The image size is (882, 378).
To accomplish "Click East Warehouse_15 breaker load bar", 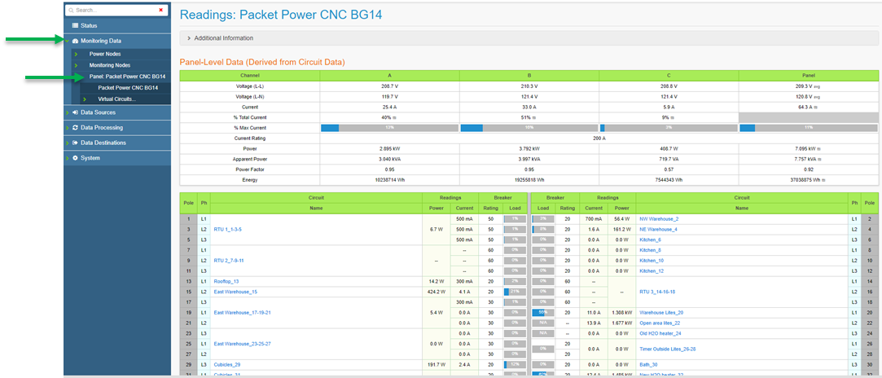I will 515,292.
